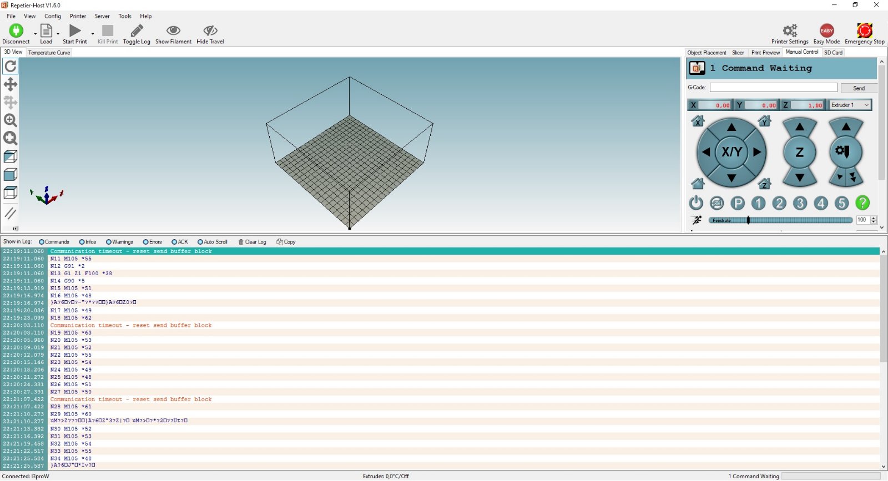Screen dimensions: 888x481
Task: Switch to the Temperature Curve tab
Action: click(x=49, y=53)
